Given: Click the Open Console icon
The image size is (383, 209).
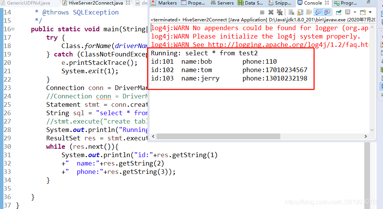Looking at the screenshot, I should click(x=363, y=12).
